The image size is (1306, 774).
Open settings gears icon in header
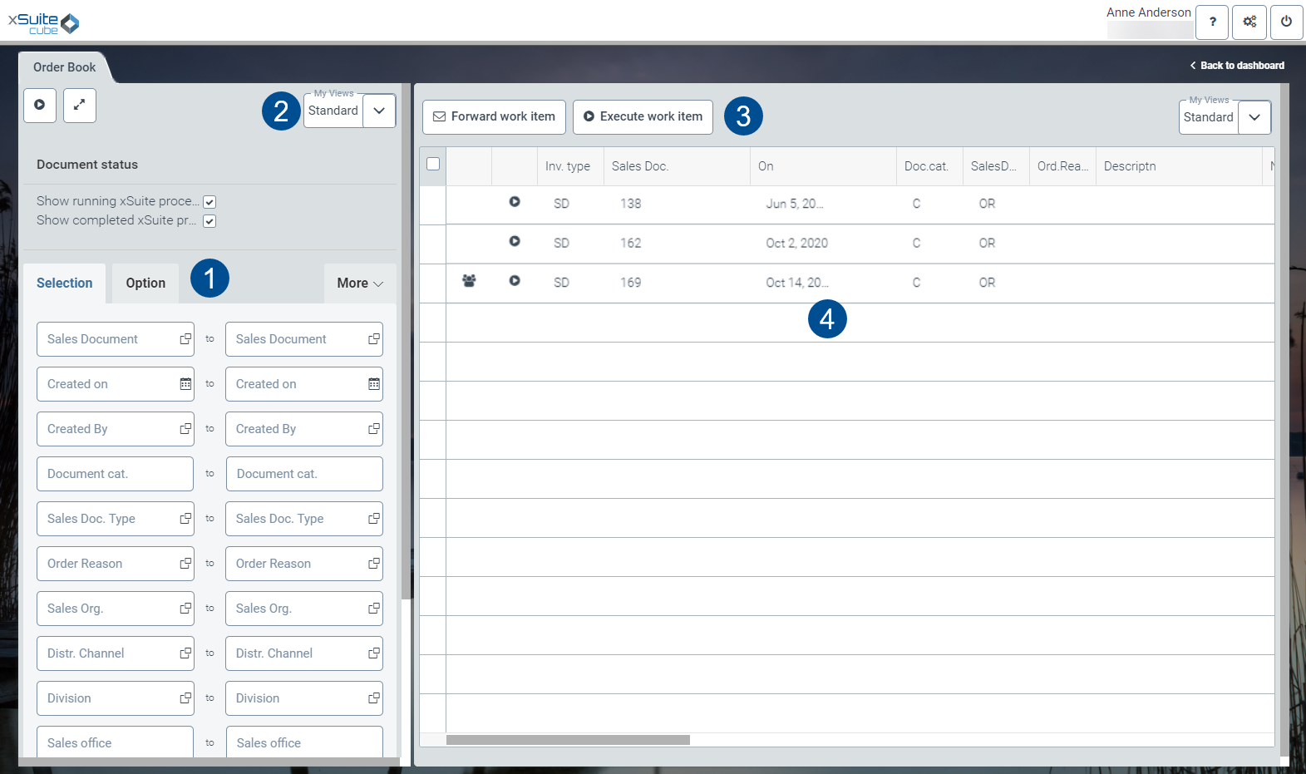[1249, 22]
